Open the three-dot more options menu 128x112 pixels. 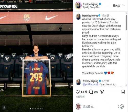pyautogui.click(x=123, y=6)
